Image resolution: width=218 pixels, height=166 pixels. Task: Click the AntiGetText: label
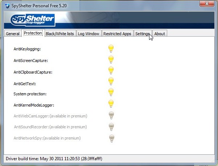pos(25,84)
